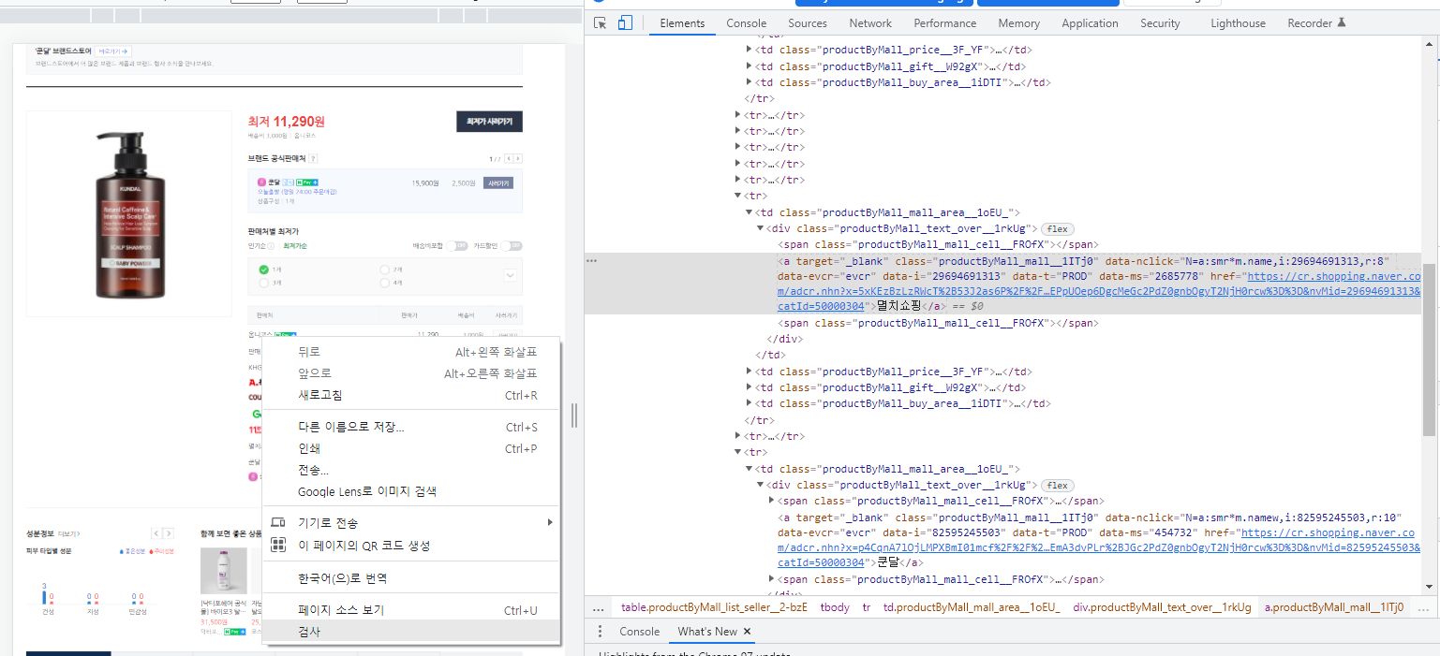Open the submenu arrow of 기기로 전송
Screen dimensions: 1440x656
point(550,522)
